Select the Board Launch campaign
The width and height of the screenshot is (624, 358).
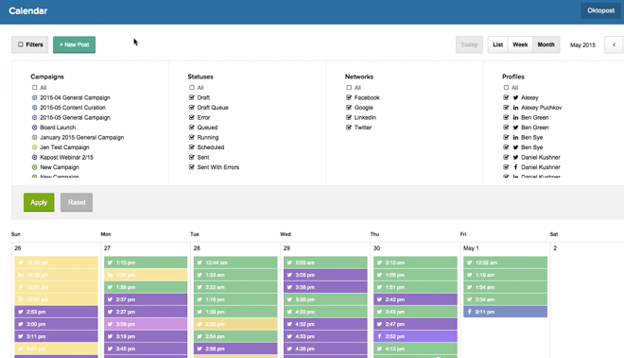[35, 128]
